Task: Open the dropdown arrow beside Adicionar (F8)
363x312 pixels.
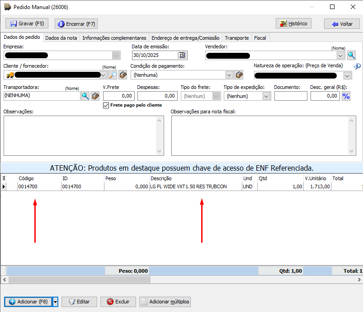Action: coord(55,302)
